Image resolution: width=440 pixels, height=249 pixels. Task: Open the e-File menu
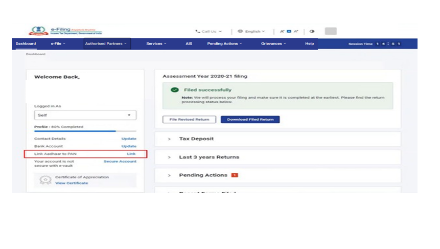[57, 44]
